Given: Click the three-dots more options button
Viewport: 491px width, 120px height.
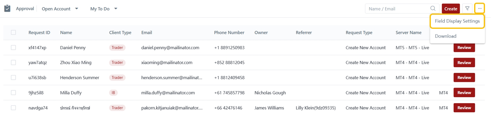Looking at the screenshot, I should tap(480, 8).
